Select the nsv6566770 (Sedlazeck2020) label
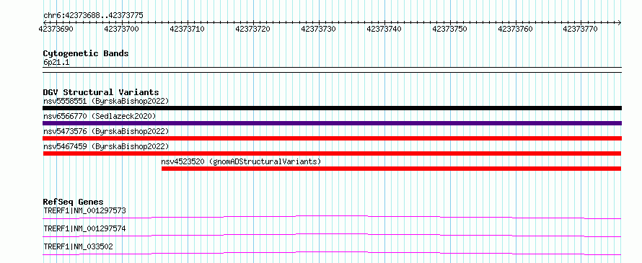Viewport: 642px width, 263px height. coord(100,116)
